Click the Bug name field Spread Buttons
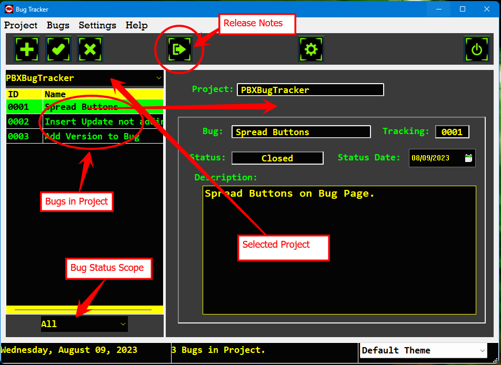Screen dimensions: 501x365 [x=301, y=132]
